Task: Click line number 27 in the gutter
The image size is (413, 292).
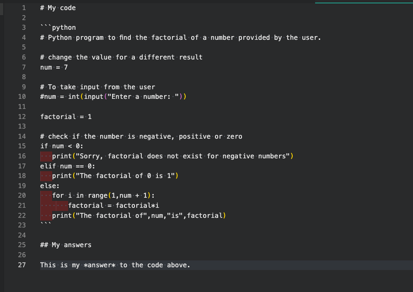Action: [x=22, y=265]
